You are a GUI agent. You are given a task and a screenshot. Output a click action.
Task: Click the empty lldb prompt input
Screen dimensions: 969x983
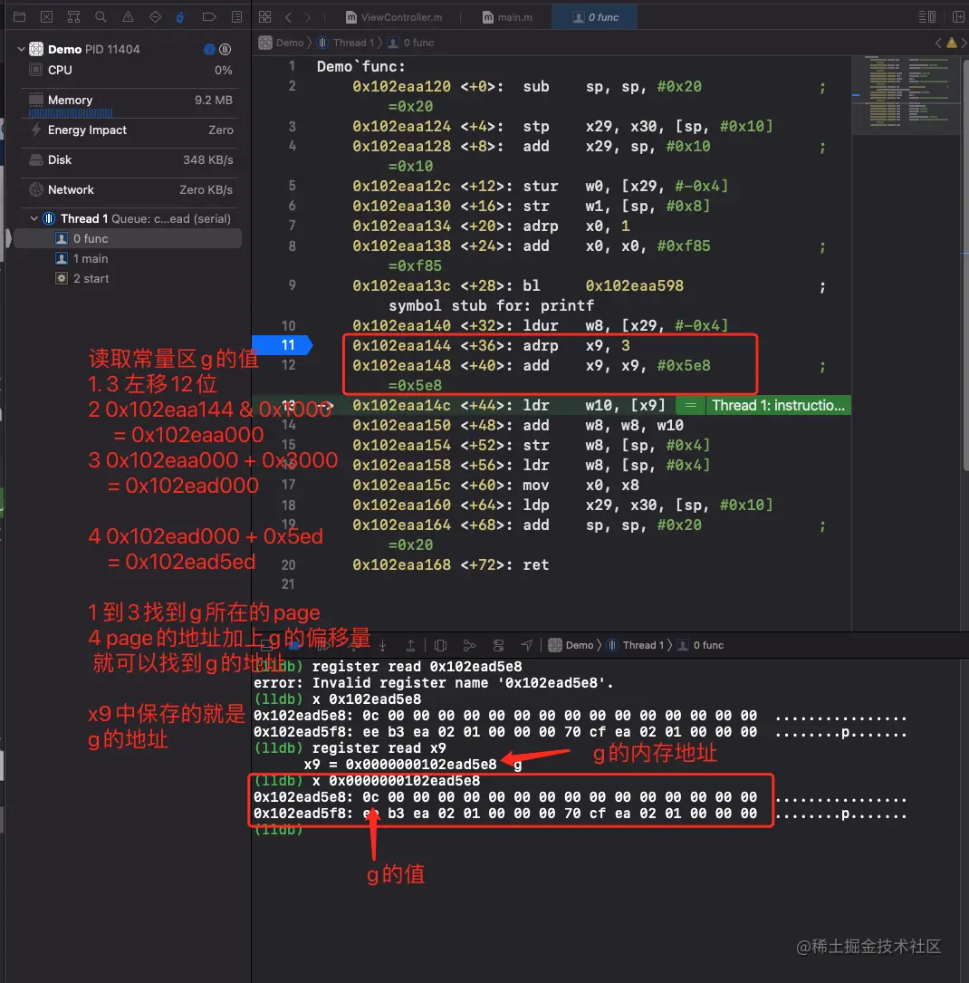pos(278,830)
